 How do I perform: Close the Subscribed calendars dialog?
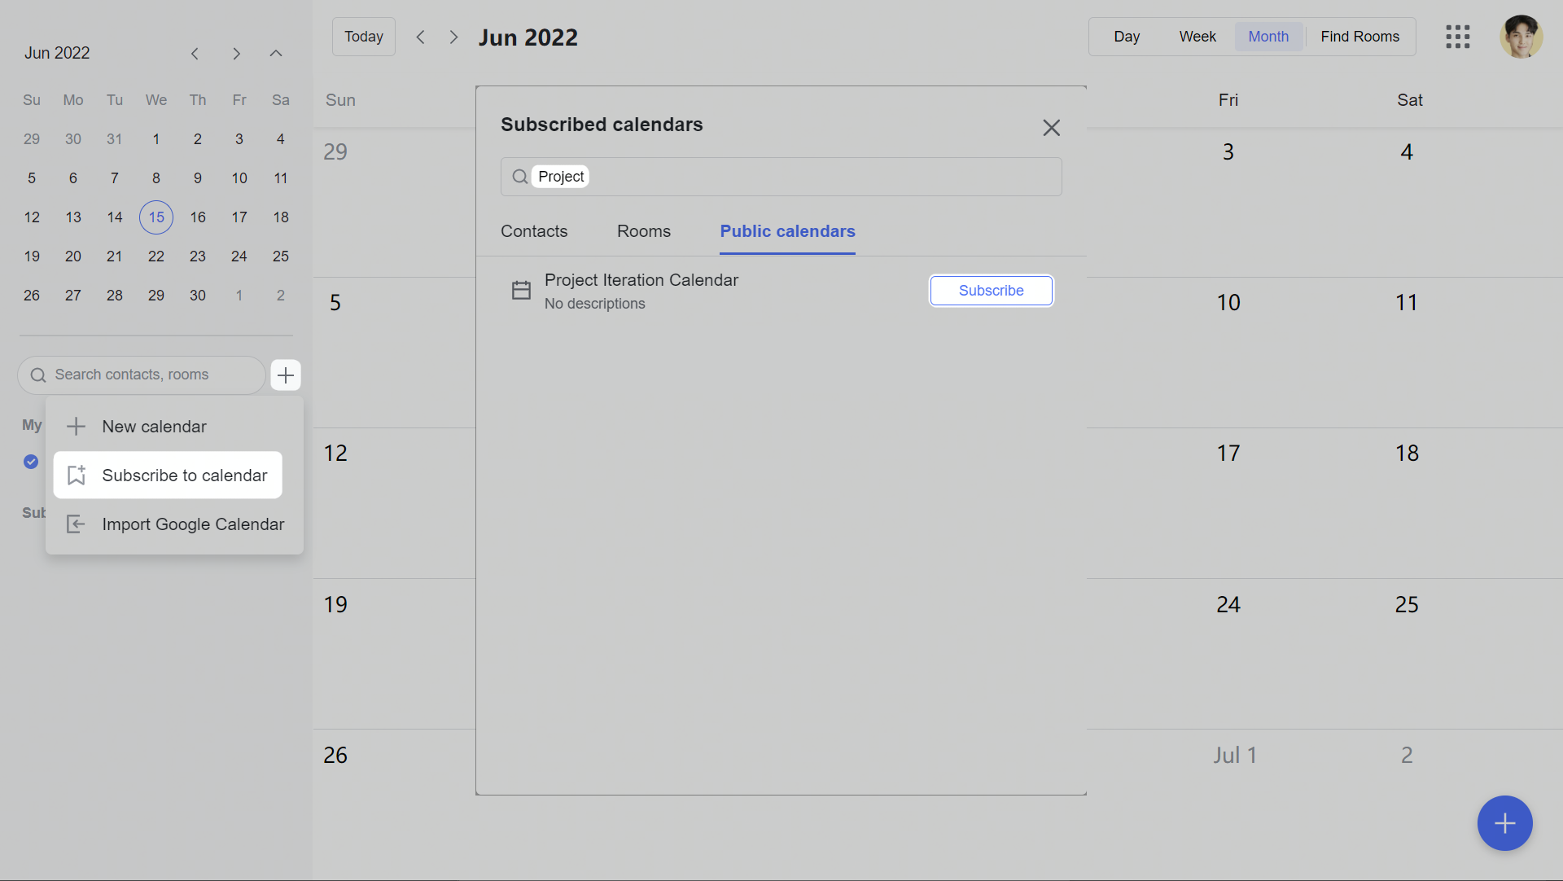click(x=1051, y=128)
